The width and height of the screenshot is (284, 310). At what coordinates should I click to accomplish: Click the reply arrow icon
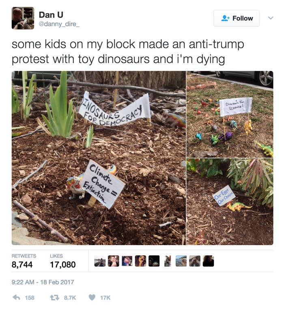[16, 297]
